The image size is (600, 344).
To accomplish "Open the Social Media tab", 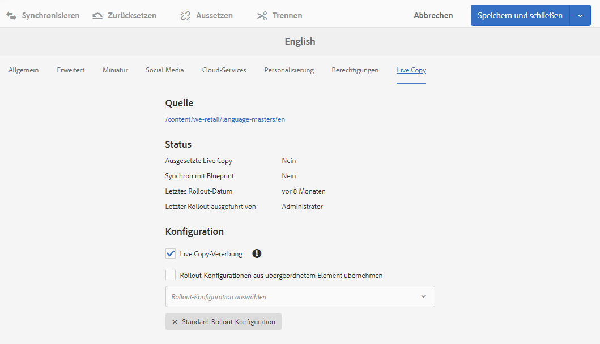I will (x=164, y=70).
